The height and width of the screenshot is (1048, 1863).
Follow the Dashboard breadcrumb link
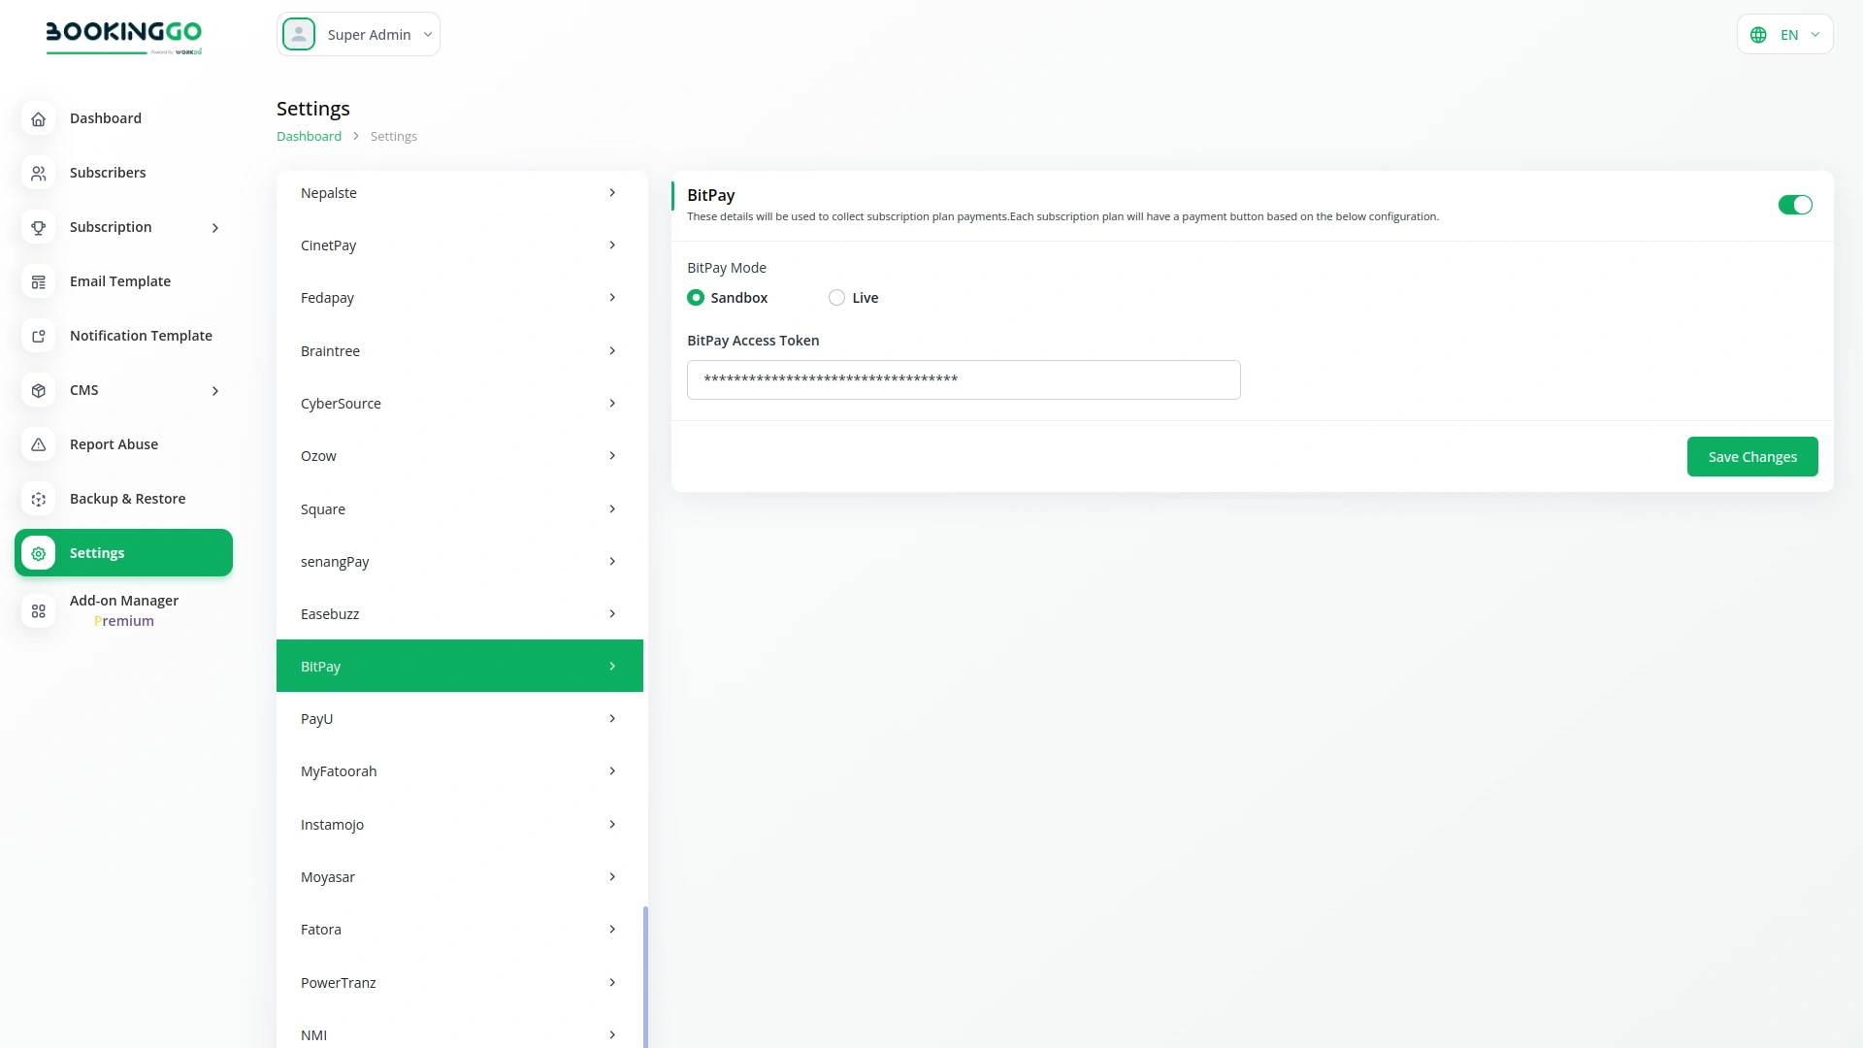click(308, 136)
